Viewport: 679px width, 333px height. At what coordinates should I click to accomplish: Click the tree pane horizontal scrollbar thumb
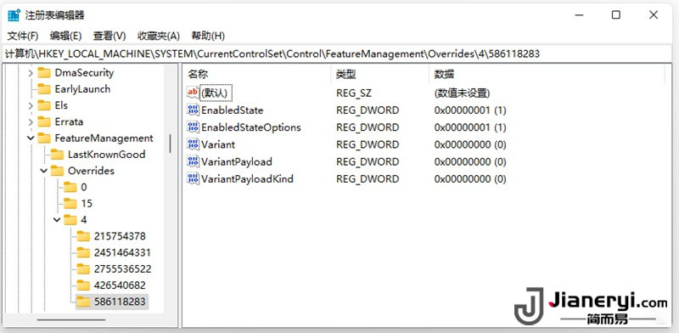click(71, 320)
